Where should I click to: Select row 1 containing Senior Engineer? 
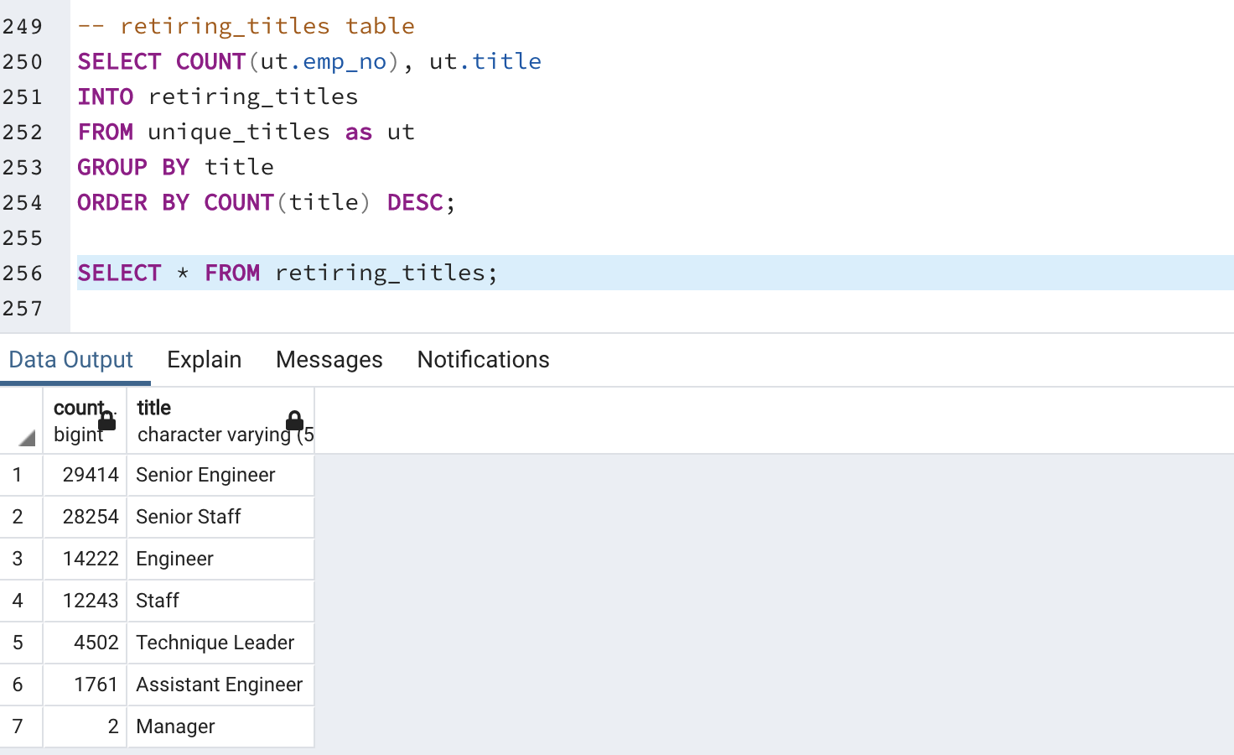click(20, 475)
